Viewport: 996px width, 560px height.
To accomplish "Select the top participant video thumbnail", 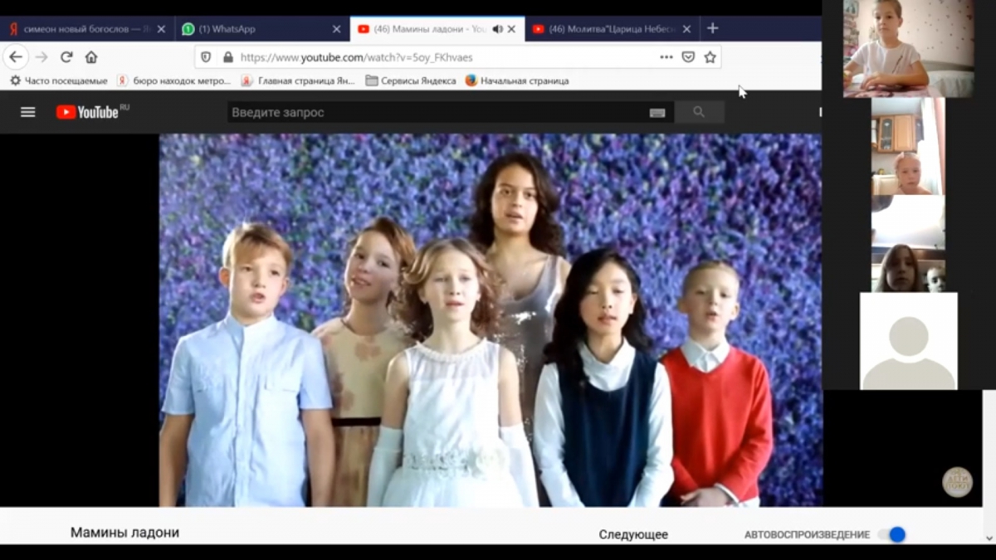I will point(908,48).
